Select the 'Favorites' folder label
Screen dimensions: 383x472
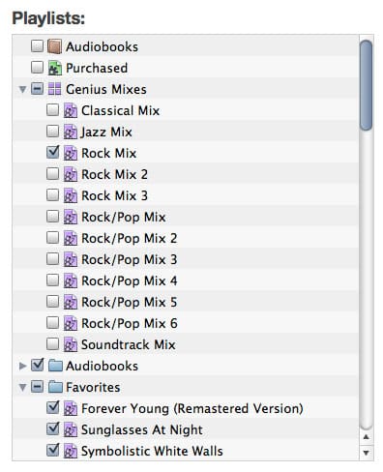pos(93,387)
